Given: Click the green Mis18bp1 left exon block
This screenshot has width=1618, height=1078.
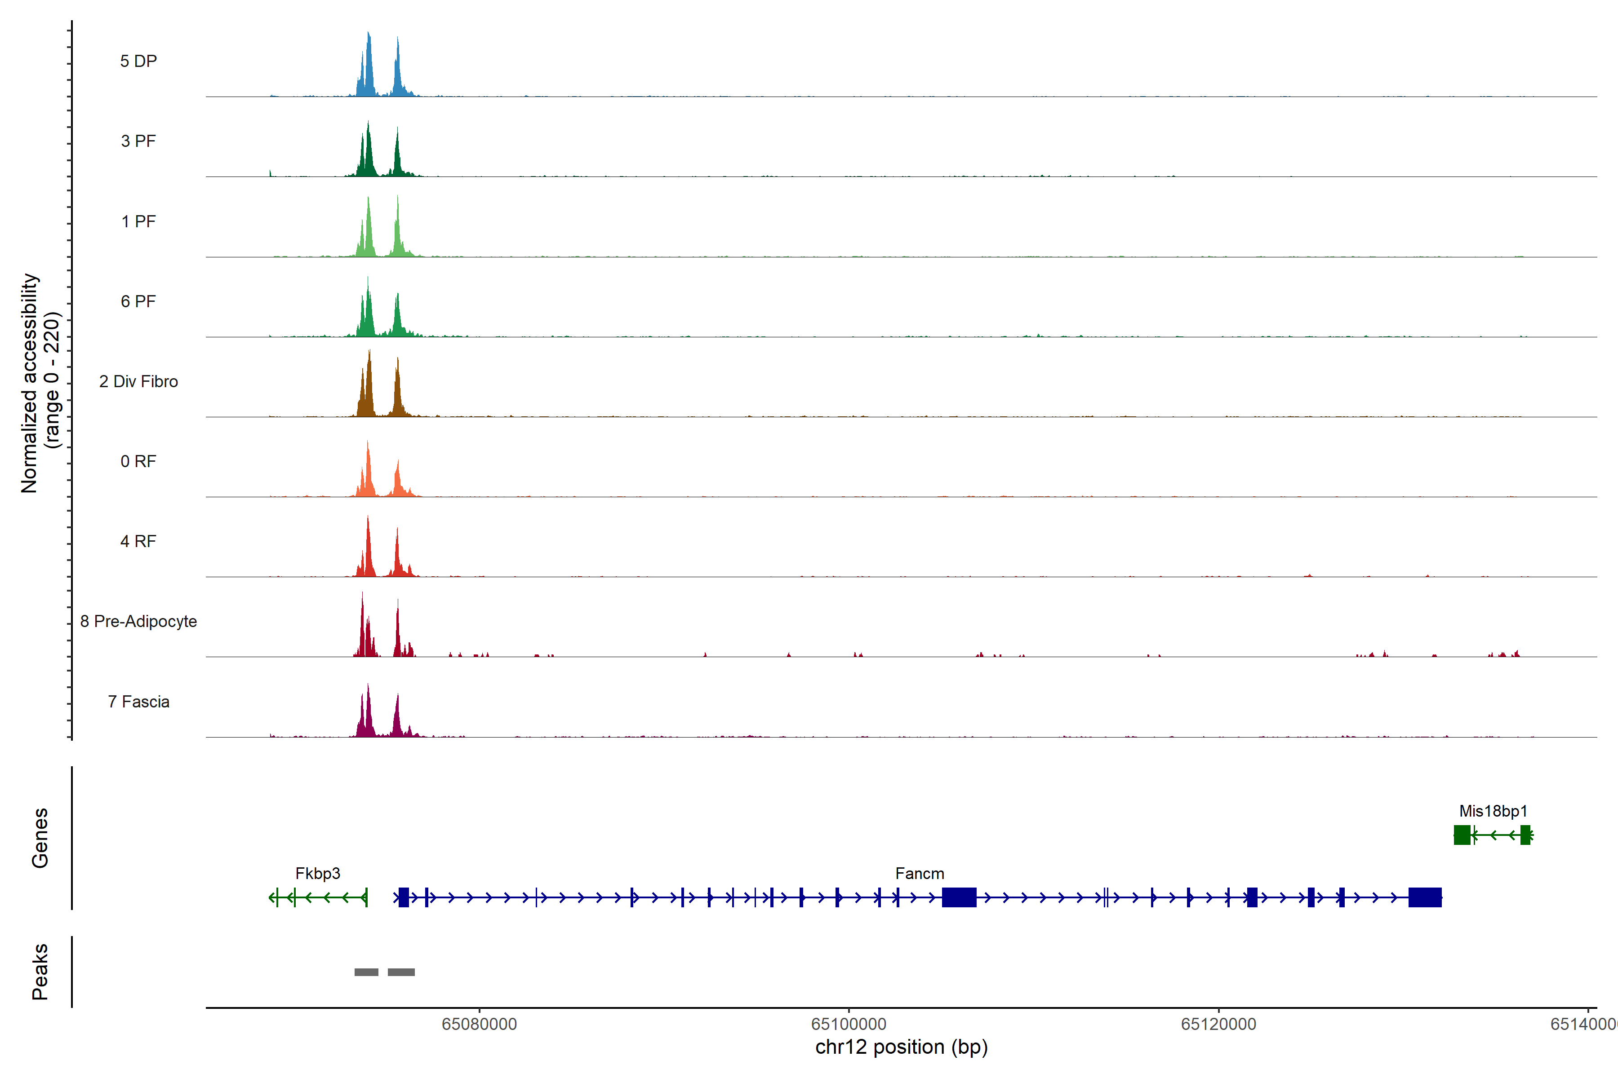Looking at the screenshot, I should pyautogui.click(x=1462, y=835).
